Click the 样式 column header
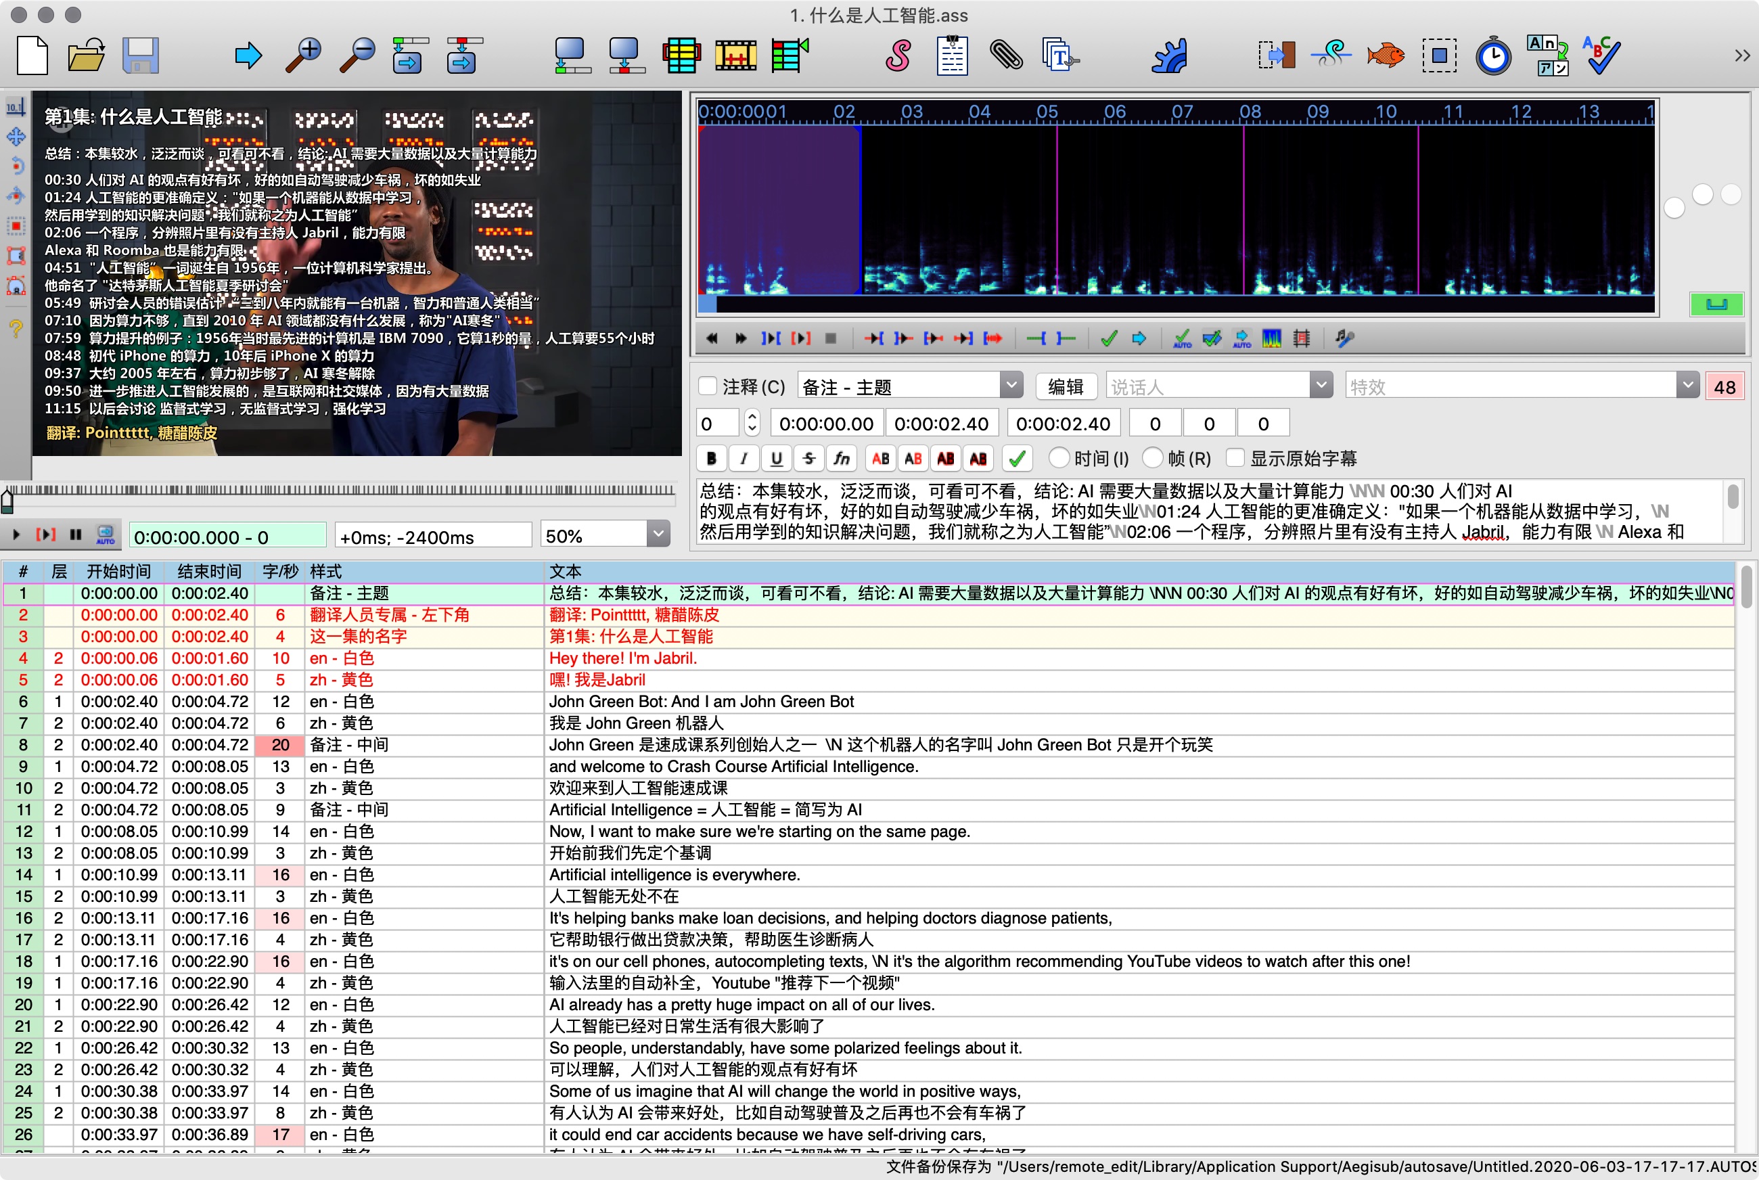The image size is (1759, 1180). pos(424,571)
